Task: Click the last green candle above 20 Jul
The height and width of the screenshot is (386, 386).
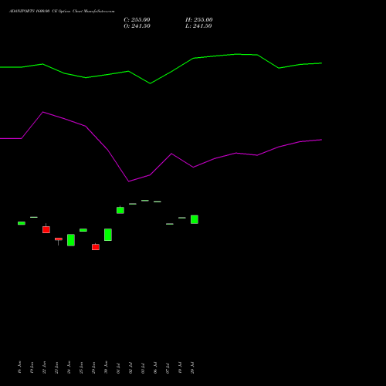Action: 195,219
